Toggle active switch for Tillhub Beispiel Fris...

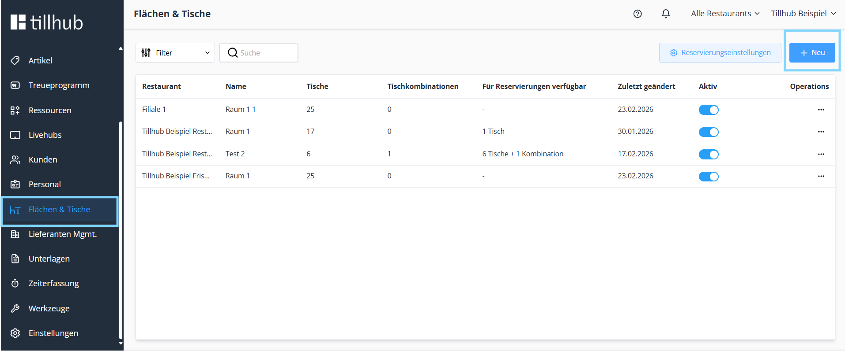708,176
